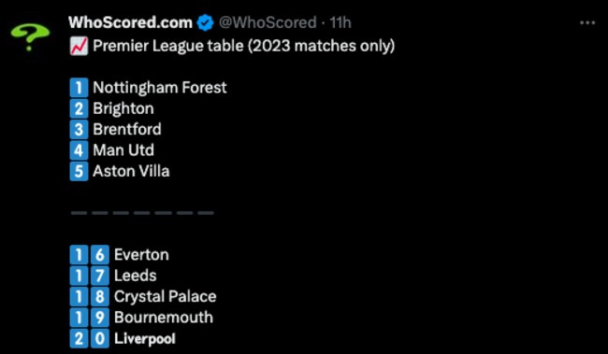Click the number 1 keycap emoji beside Nottingham Forest
608x354 pixels.
80,88
